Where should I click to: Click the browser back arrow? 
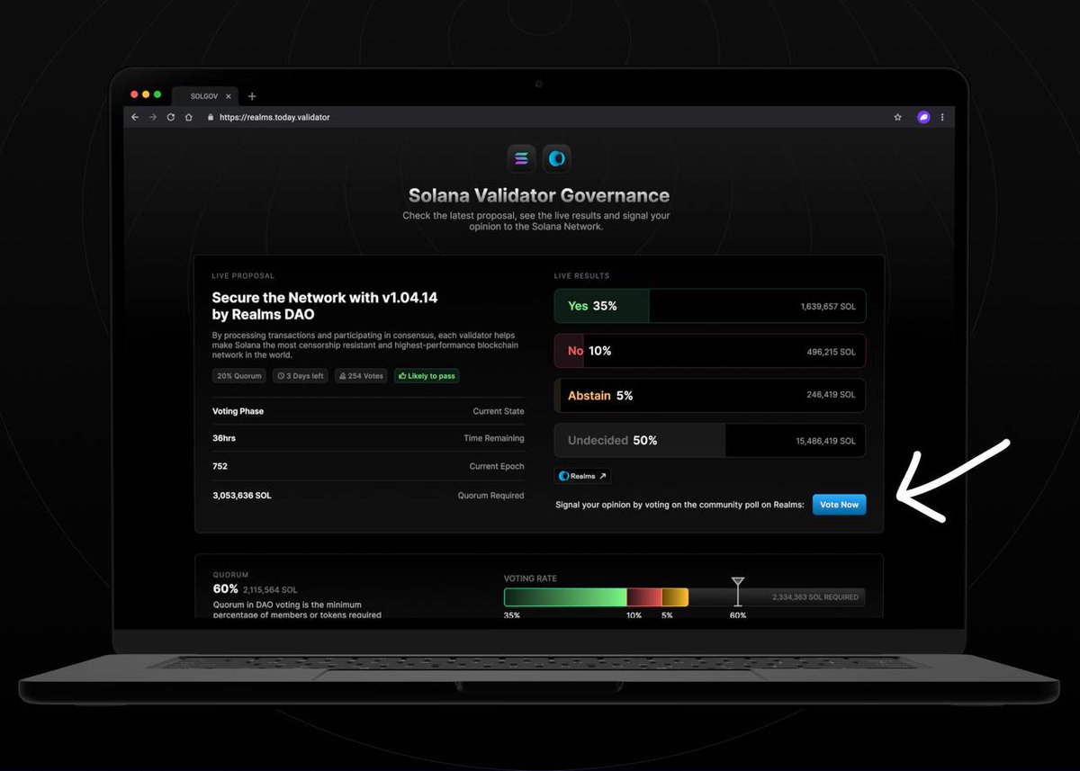click(x=135, y=117)
